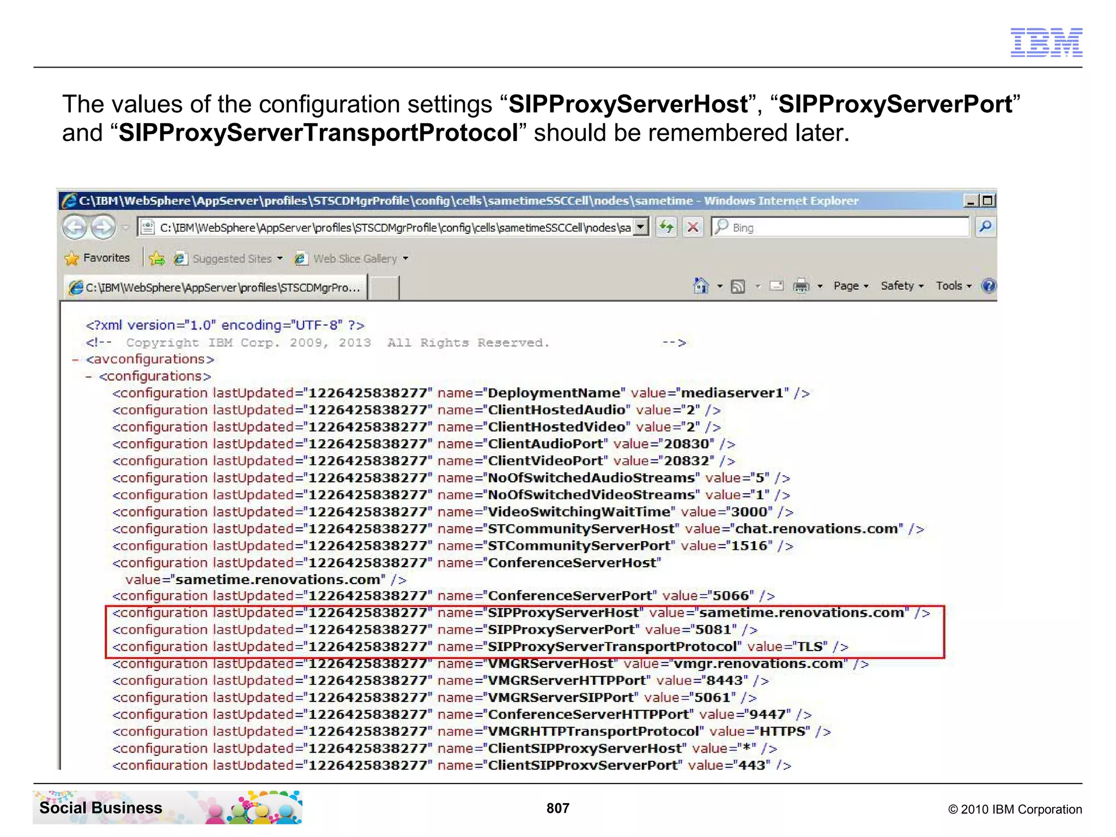Image resolution: width=1116 pixels, height=837 pixels.
Task: Click the RSS feeds icon
Action: (738, 286)
